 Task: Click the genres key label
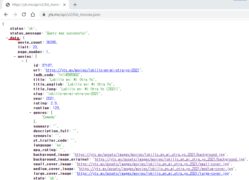40,113
